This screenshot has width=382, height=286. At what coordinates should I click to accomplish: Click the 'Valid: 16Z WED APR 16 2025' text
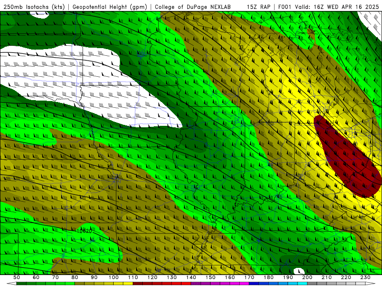pyautogui.click(x=337, y=7)
